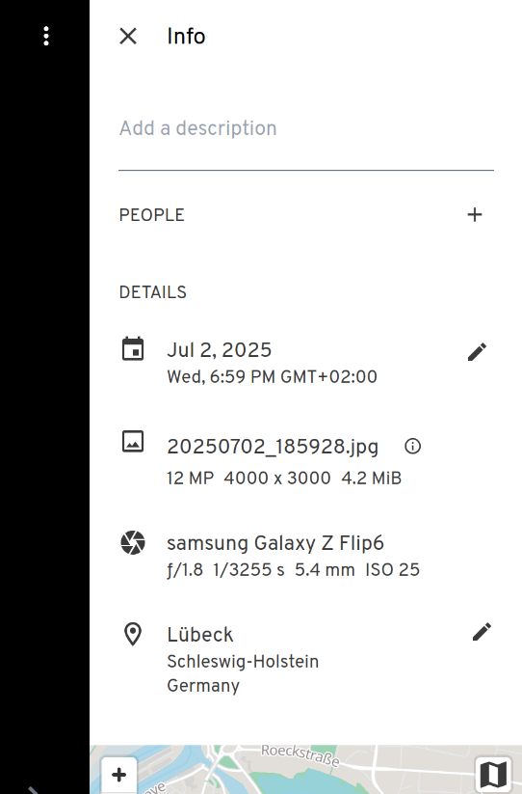
Task: Click the calendar icon beside Jul 2, 2025
Action: pos(133,349)
